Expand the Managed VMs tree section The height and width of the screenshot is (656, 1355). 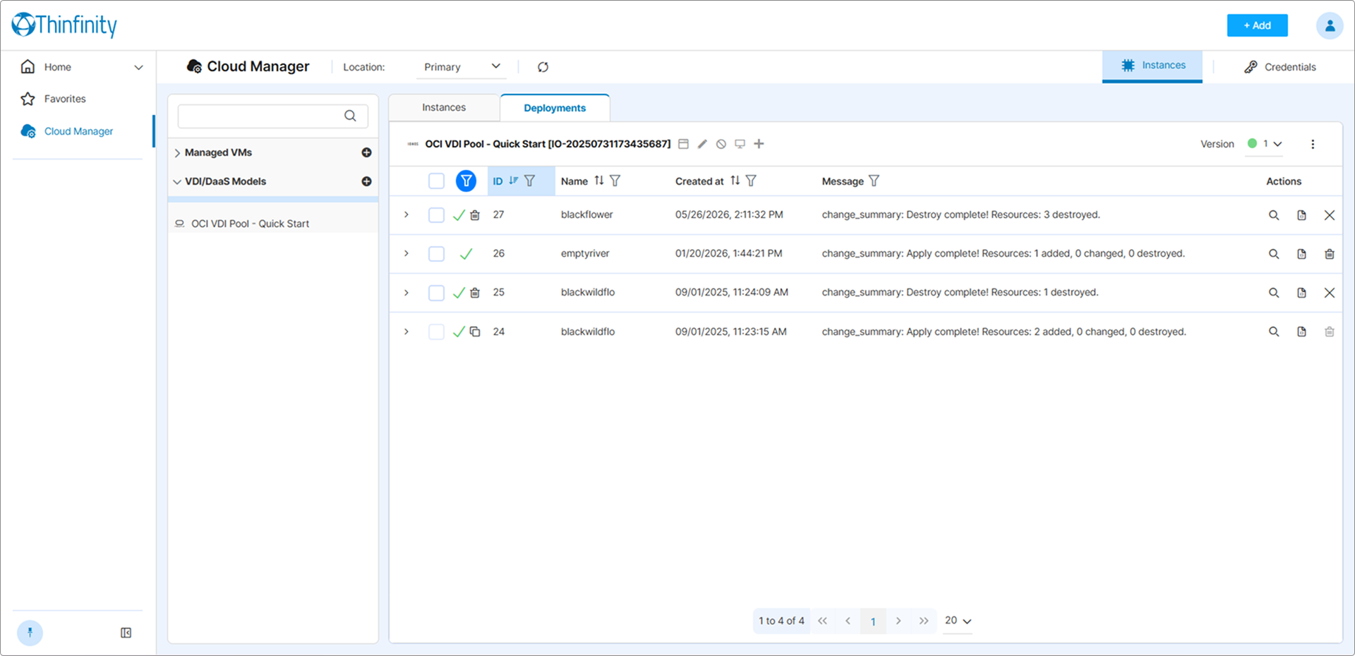177,152
